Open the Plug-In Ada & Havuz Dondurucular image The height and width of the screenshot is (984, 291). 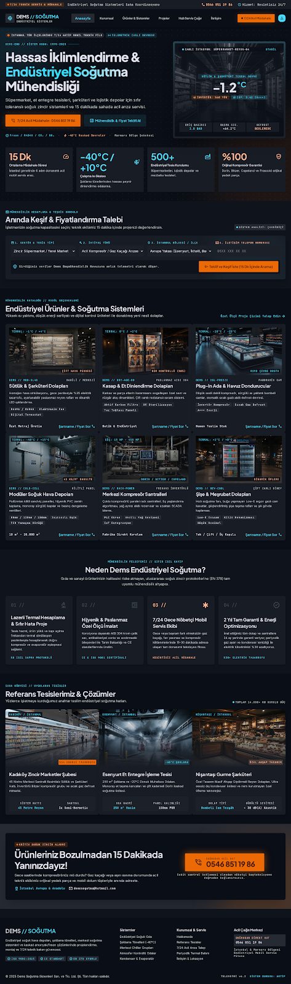coord(239,351)
